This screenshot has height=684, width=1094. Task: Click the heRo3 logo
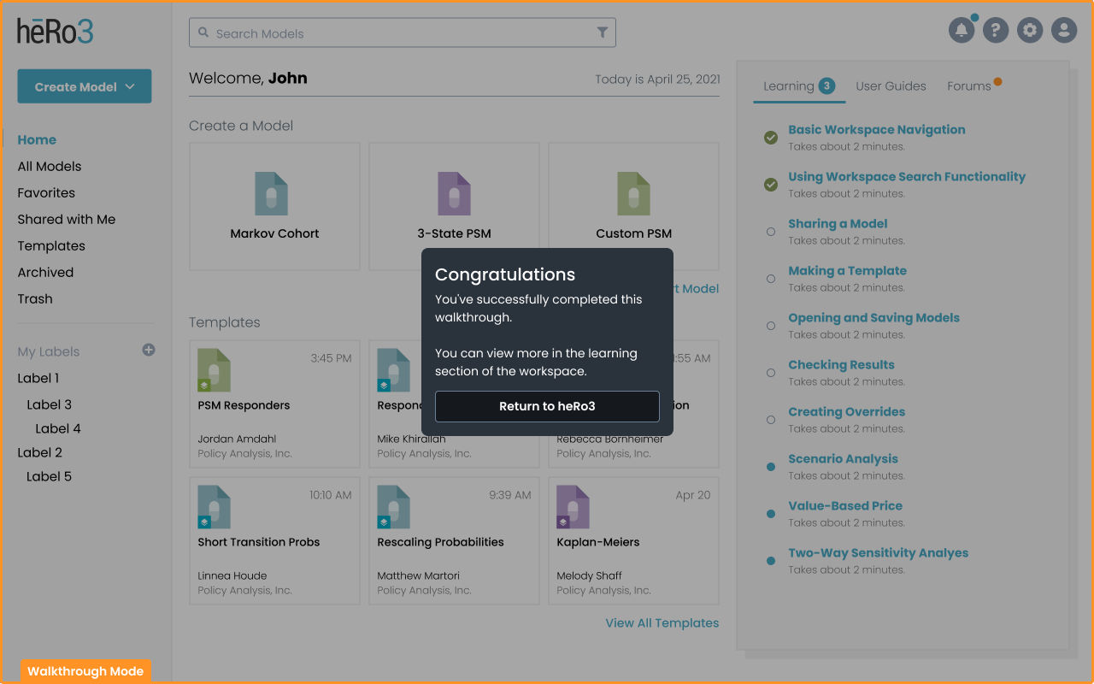pyautogui.click(x=56, y=32)
